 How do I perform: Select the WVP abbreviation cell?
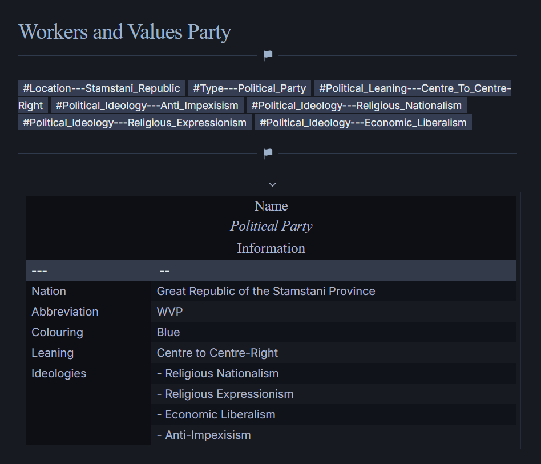click(x=170, y=312)
